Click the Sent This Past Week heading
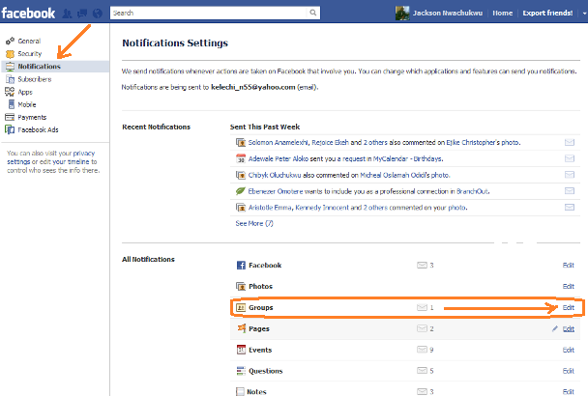588x396 pixels. point(265,127)
